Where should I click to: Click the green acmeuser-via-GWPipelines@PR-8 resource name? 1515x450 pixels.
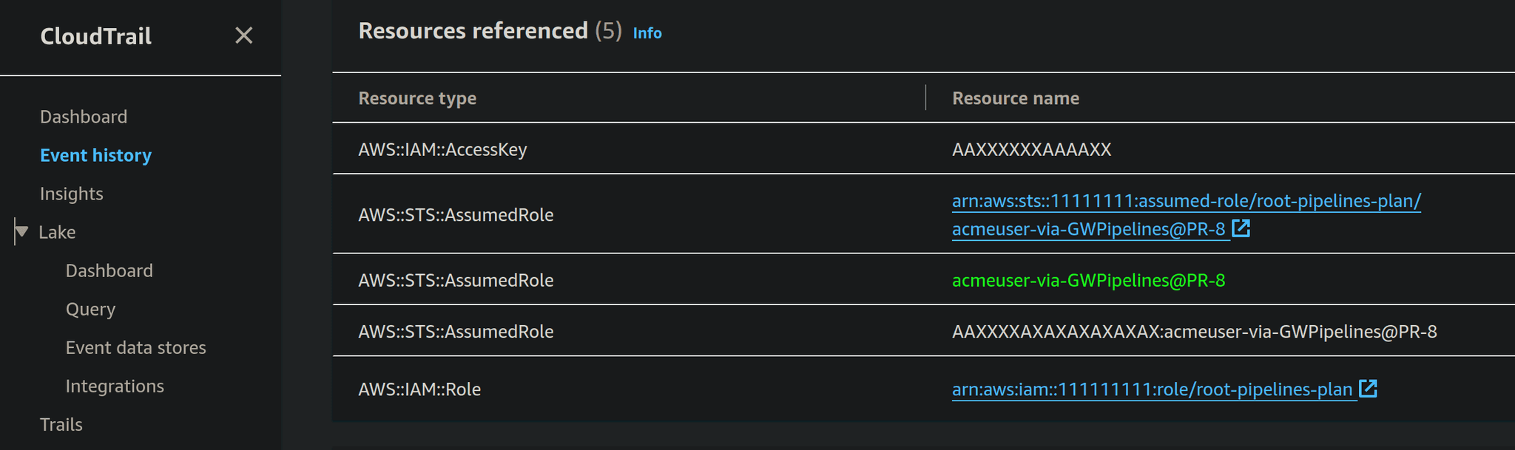[x=1088, y=281]
